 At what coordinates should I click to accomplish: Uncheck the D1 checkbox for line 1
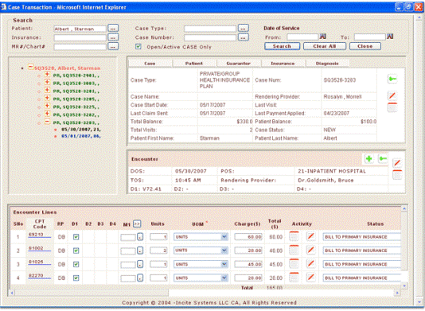[76, 237]
